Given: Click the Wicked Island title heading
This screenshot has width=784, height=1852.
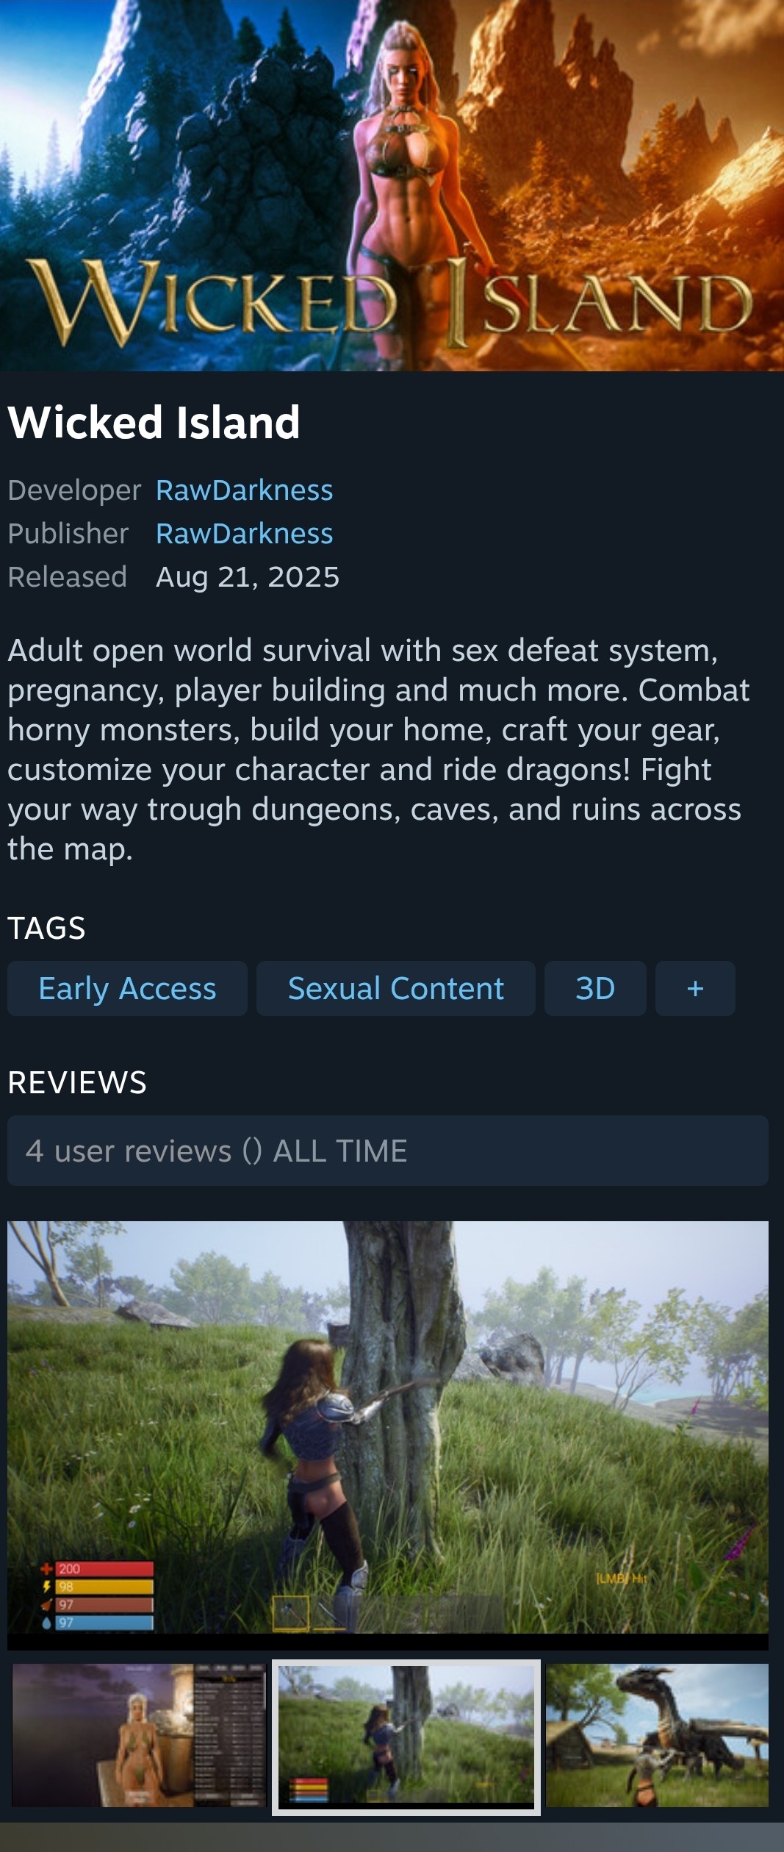Looking at the screenshot, I should coord(154,423).
